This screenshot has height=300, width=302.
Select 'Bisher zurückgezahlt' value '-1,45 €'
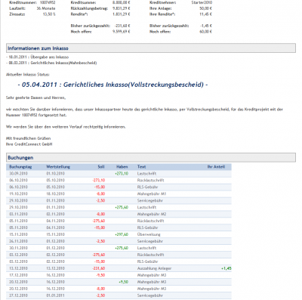click(206, 26)
